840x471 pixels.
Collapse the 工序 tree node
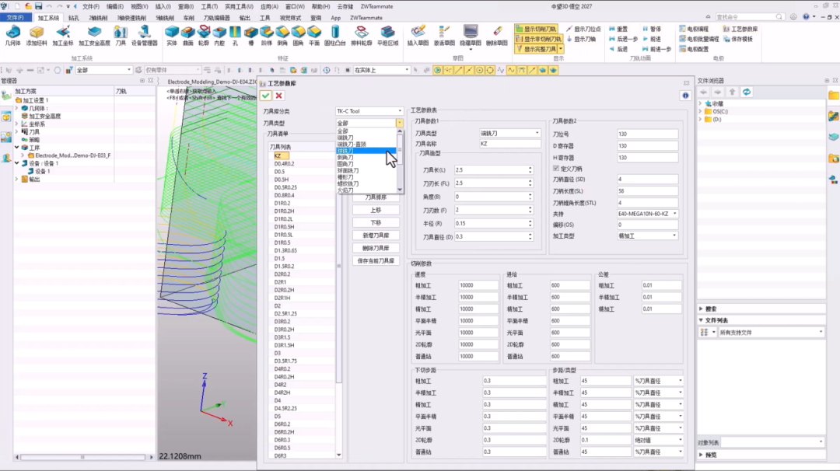point(16,147)
